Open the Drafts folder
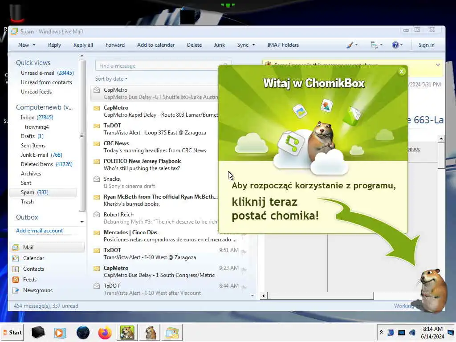The height and width of the screenshot is (342, 456). [32, 136]
